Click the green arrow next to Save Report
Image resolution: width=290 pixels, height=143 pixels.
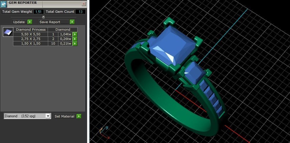72,22
